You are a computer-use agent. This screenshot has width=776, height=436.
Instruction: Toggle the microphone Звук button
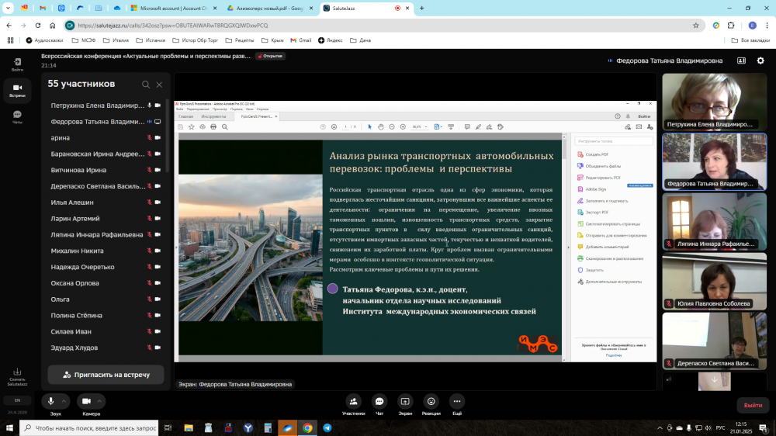(51, 401)
